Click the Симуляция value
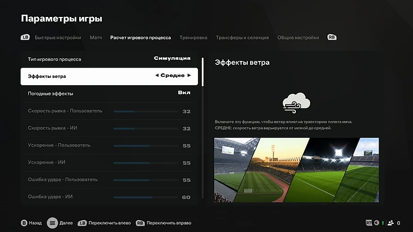 point(172,58)
